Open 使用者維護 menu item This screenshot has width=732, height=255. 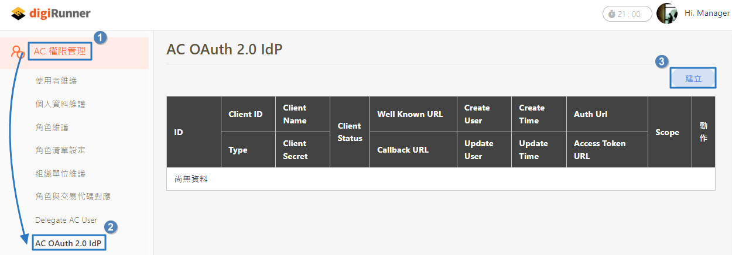coord(56,80)
